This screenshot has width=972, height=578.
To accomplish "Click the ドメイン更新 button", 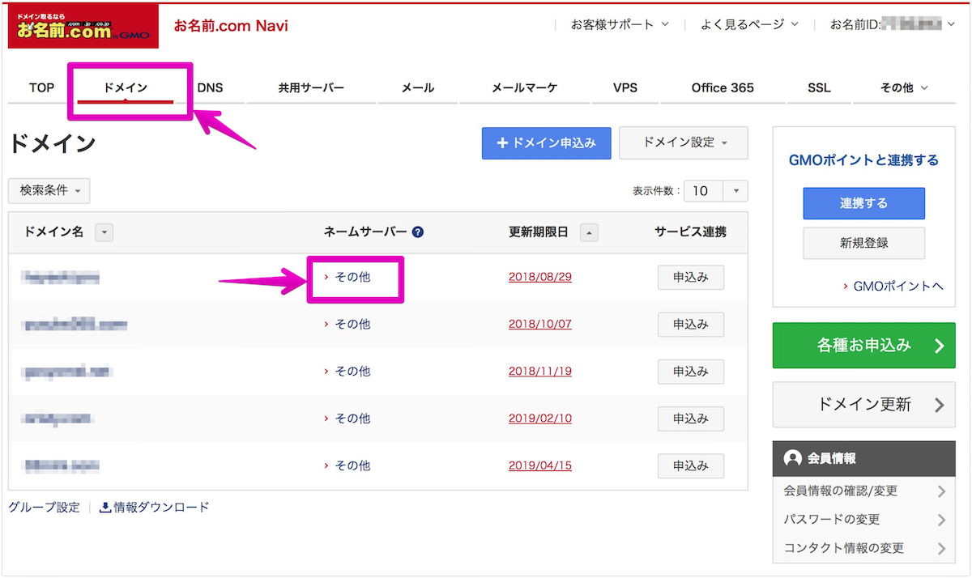I will (864, 405).
